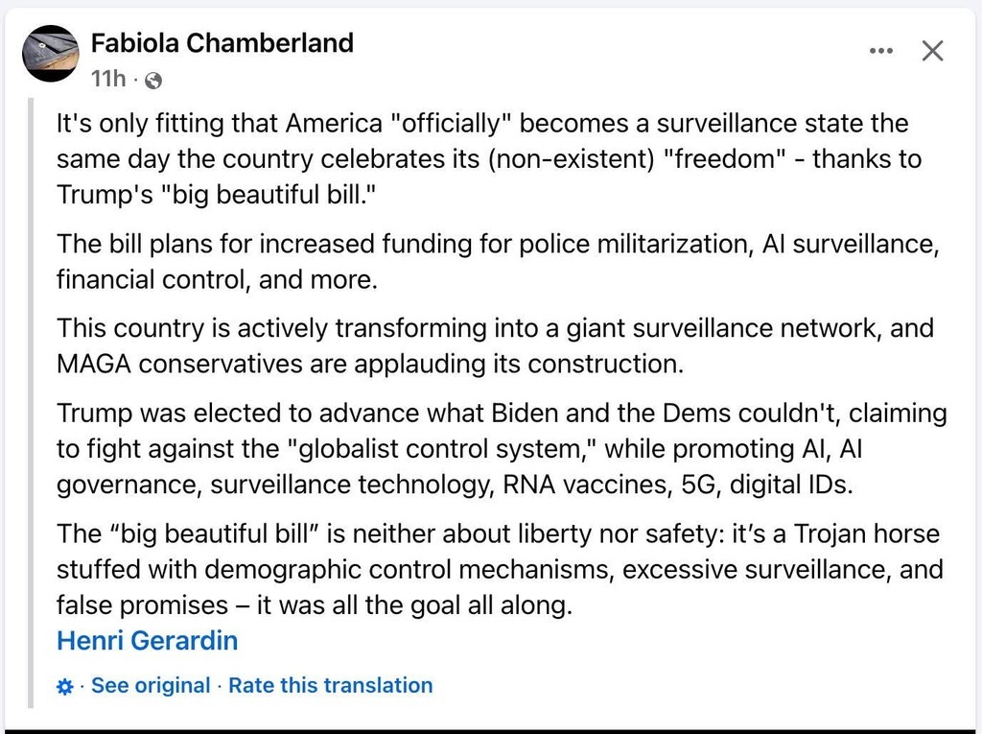Click paragraph about police militarization funding
The height and width of the screenshot is (734, 982).
click(x=498, y=261)
